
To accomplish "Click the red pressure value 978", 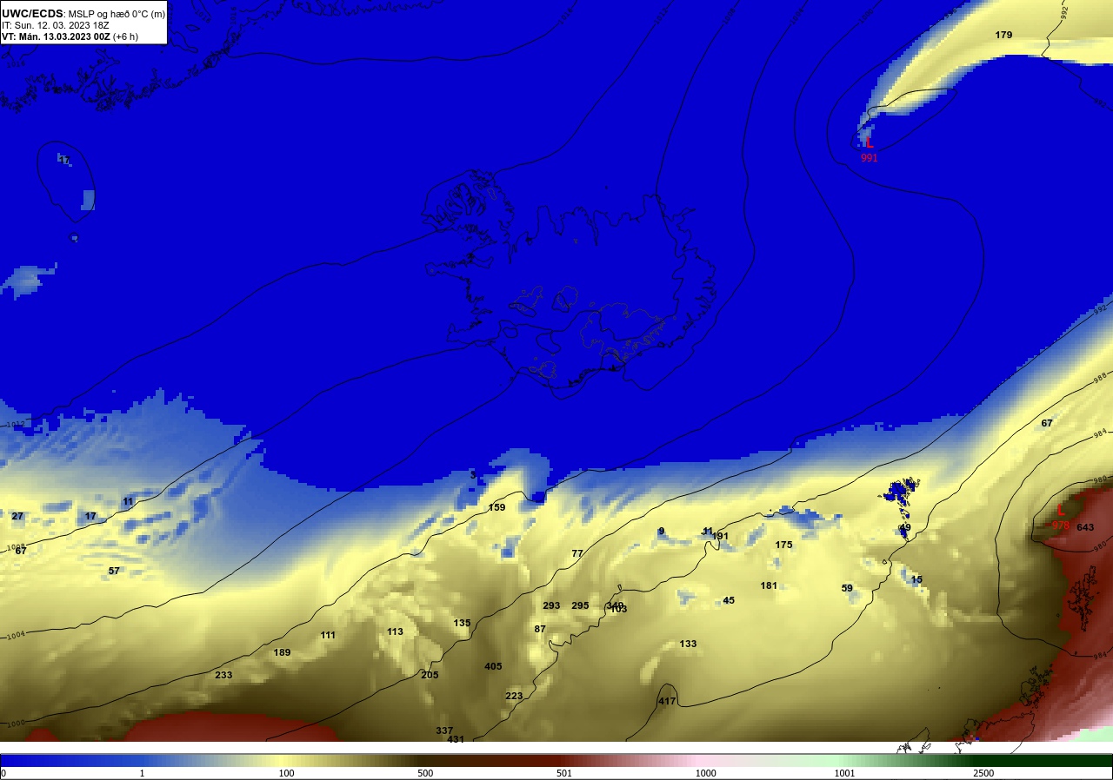I will 1061,526.
